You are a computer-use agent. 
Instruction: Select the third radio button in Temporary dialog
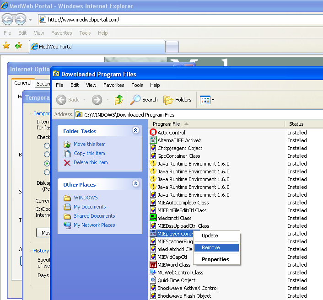[47, 163]
